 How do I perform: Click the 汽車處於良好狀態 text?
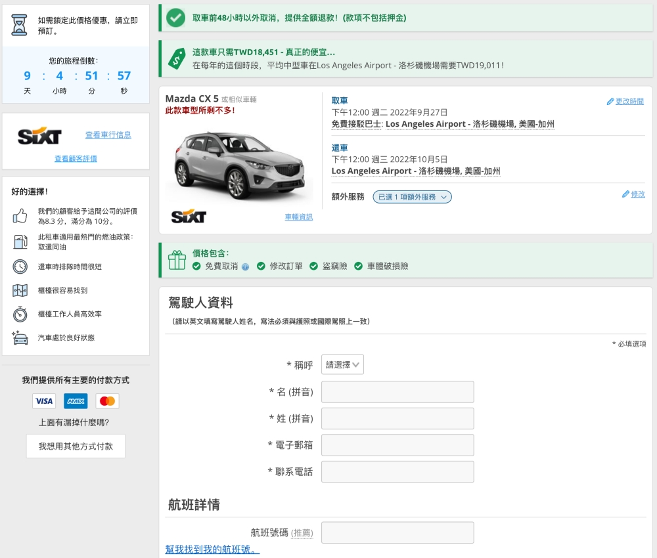click(66, 338)
